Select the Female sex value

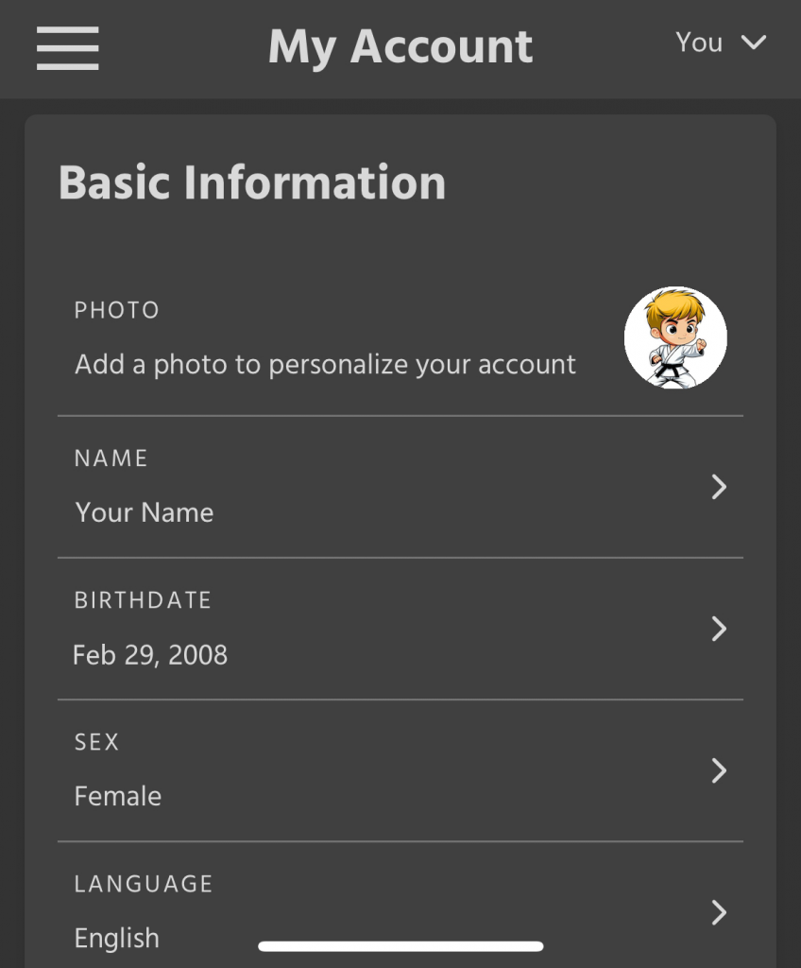click(x=118, y=796)
